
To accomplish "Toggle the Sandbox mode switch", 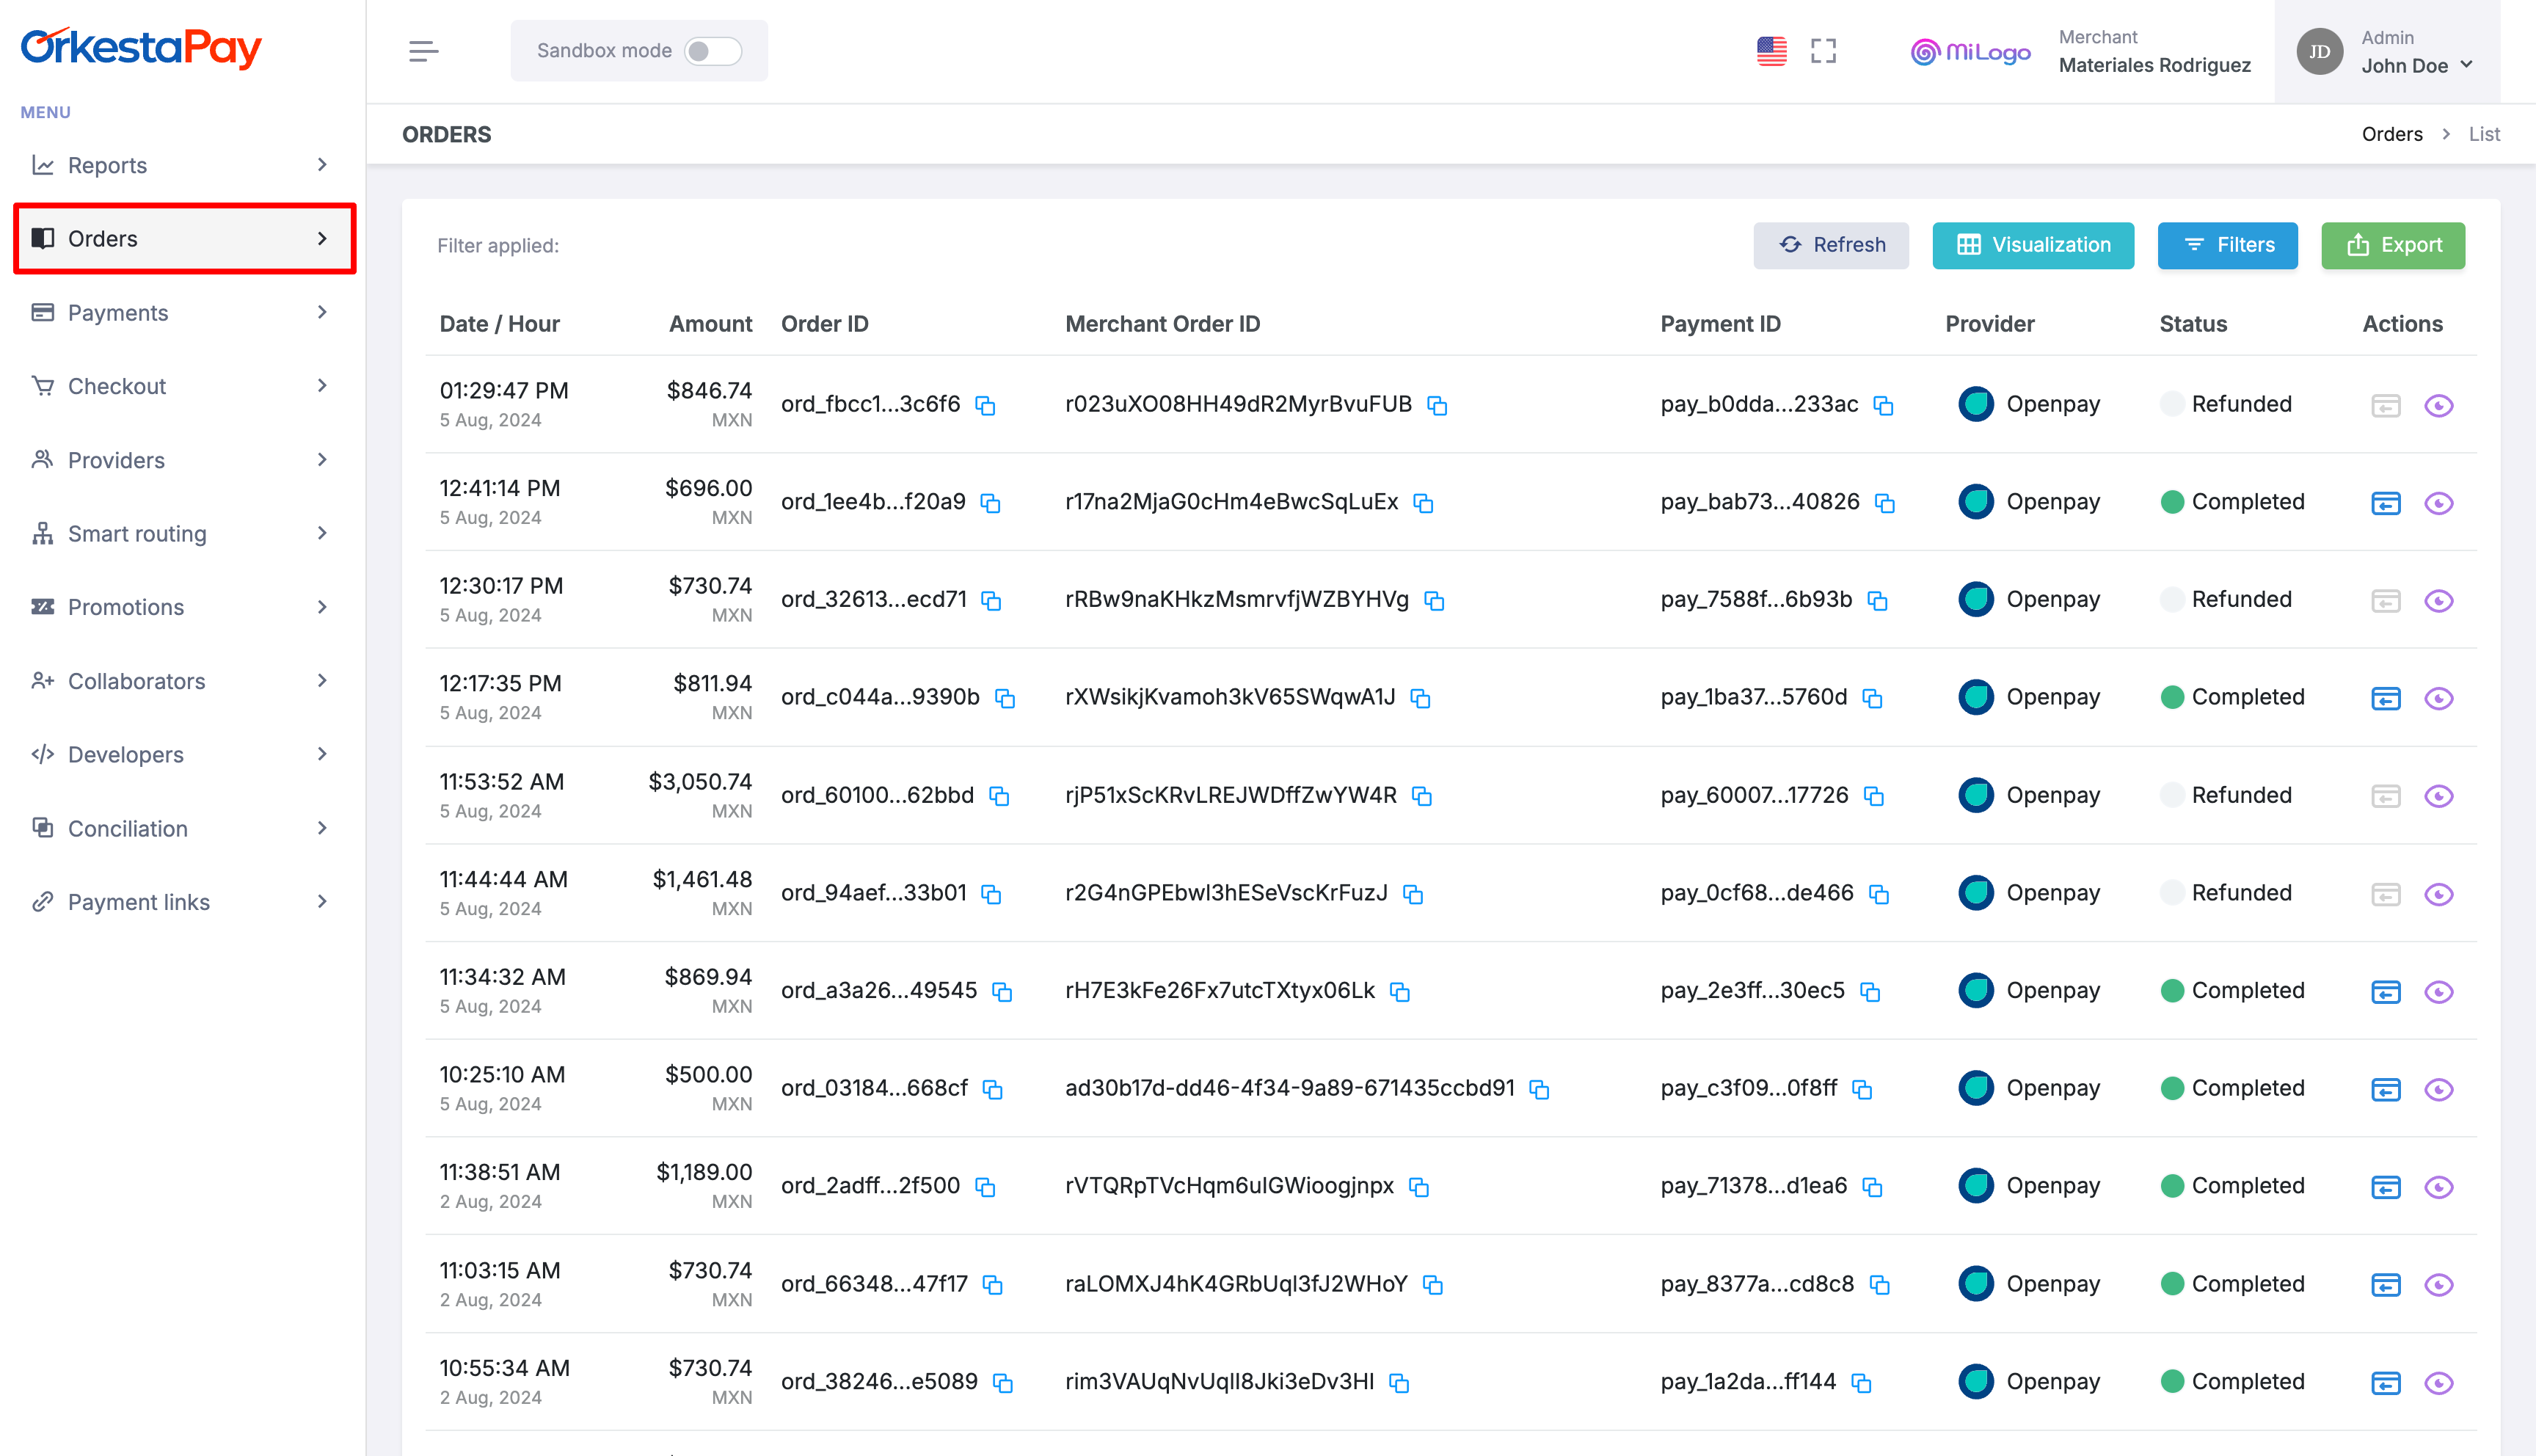I will tap(713, 51).
